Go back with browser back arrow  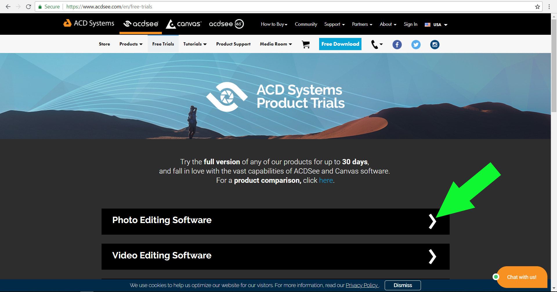coord(8,6)
